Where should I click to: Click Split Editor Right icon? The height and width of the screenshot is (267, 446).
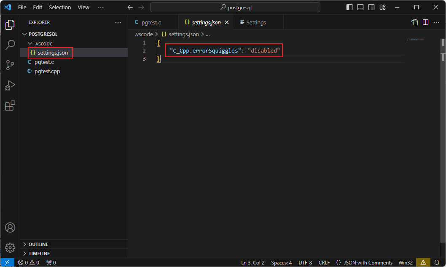pos(425,22)
